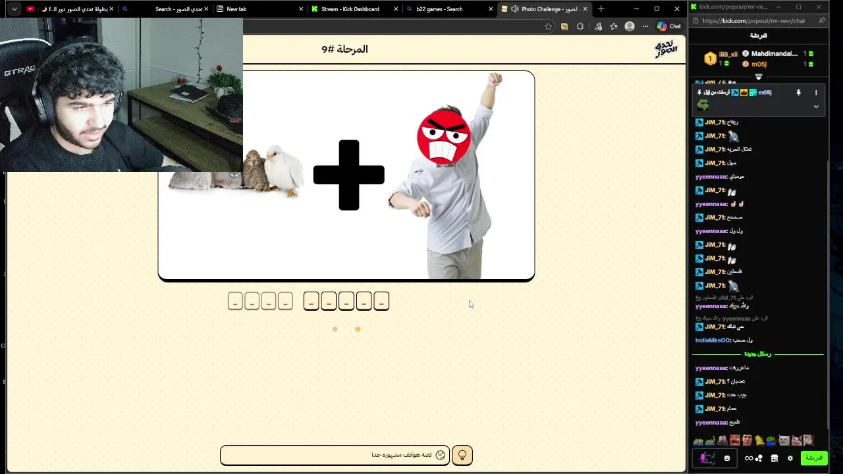Open user Mahdimandal on the leaderboard
The height and width of the screenshot is (474, 843).
point(775,54)
